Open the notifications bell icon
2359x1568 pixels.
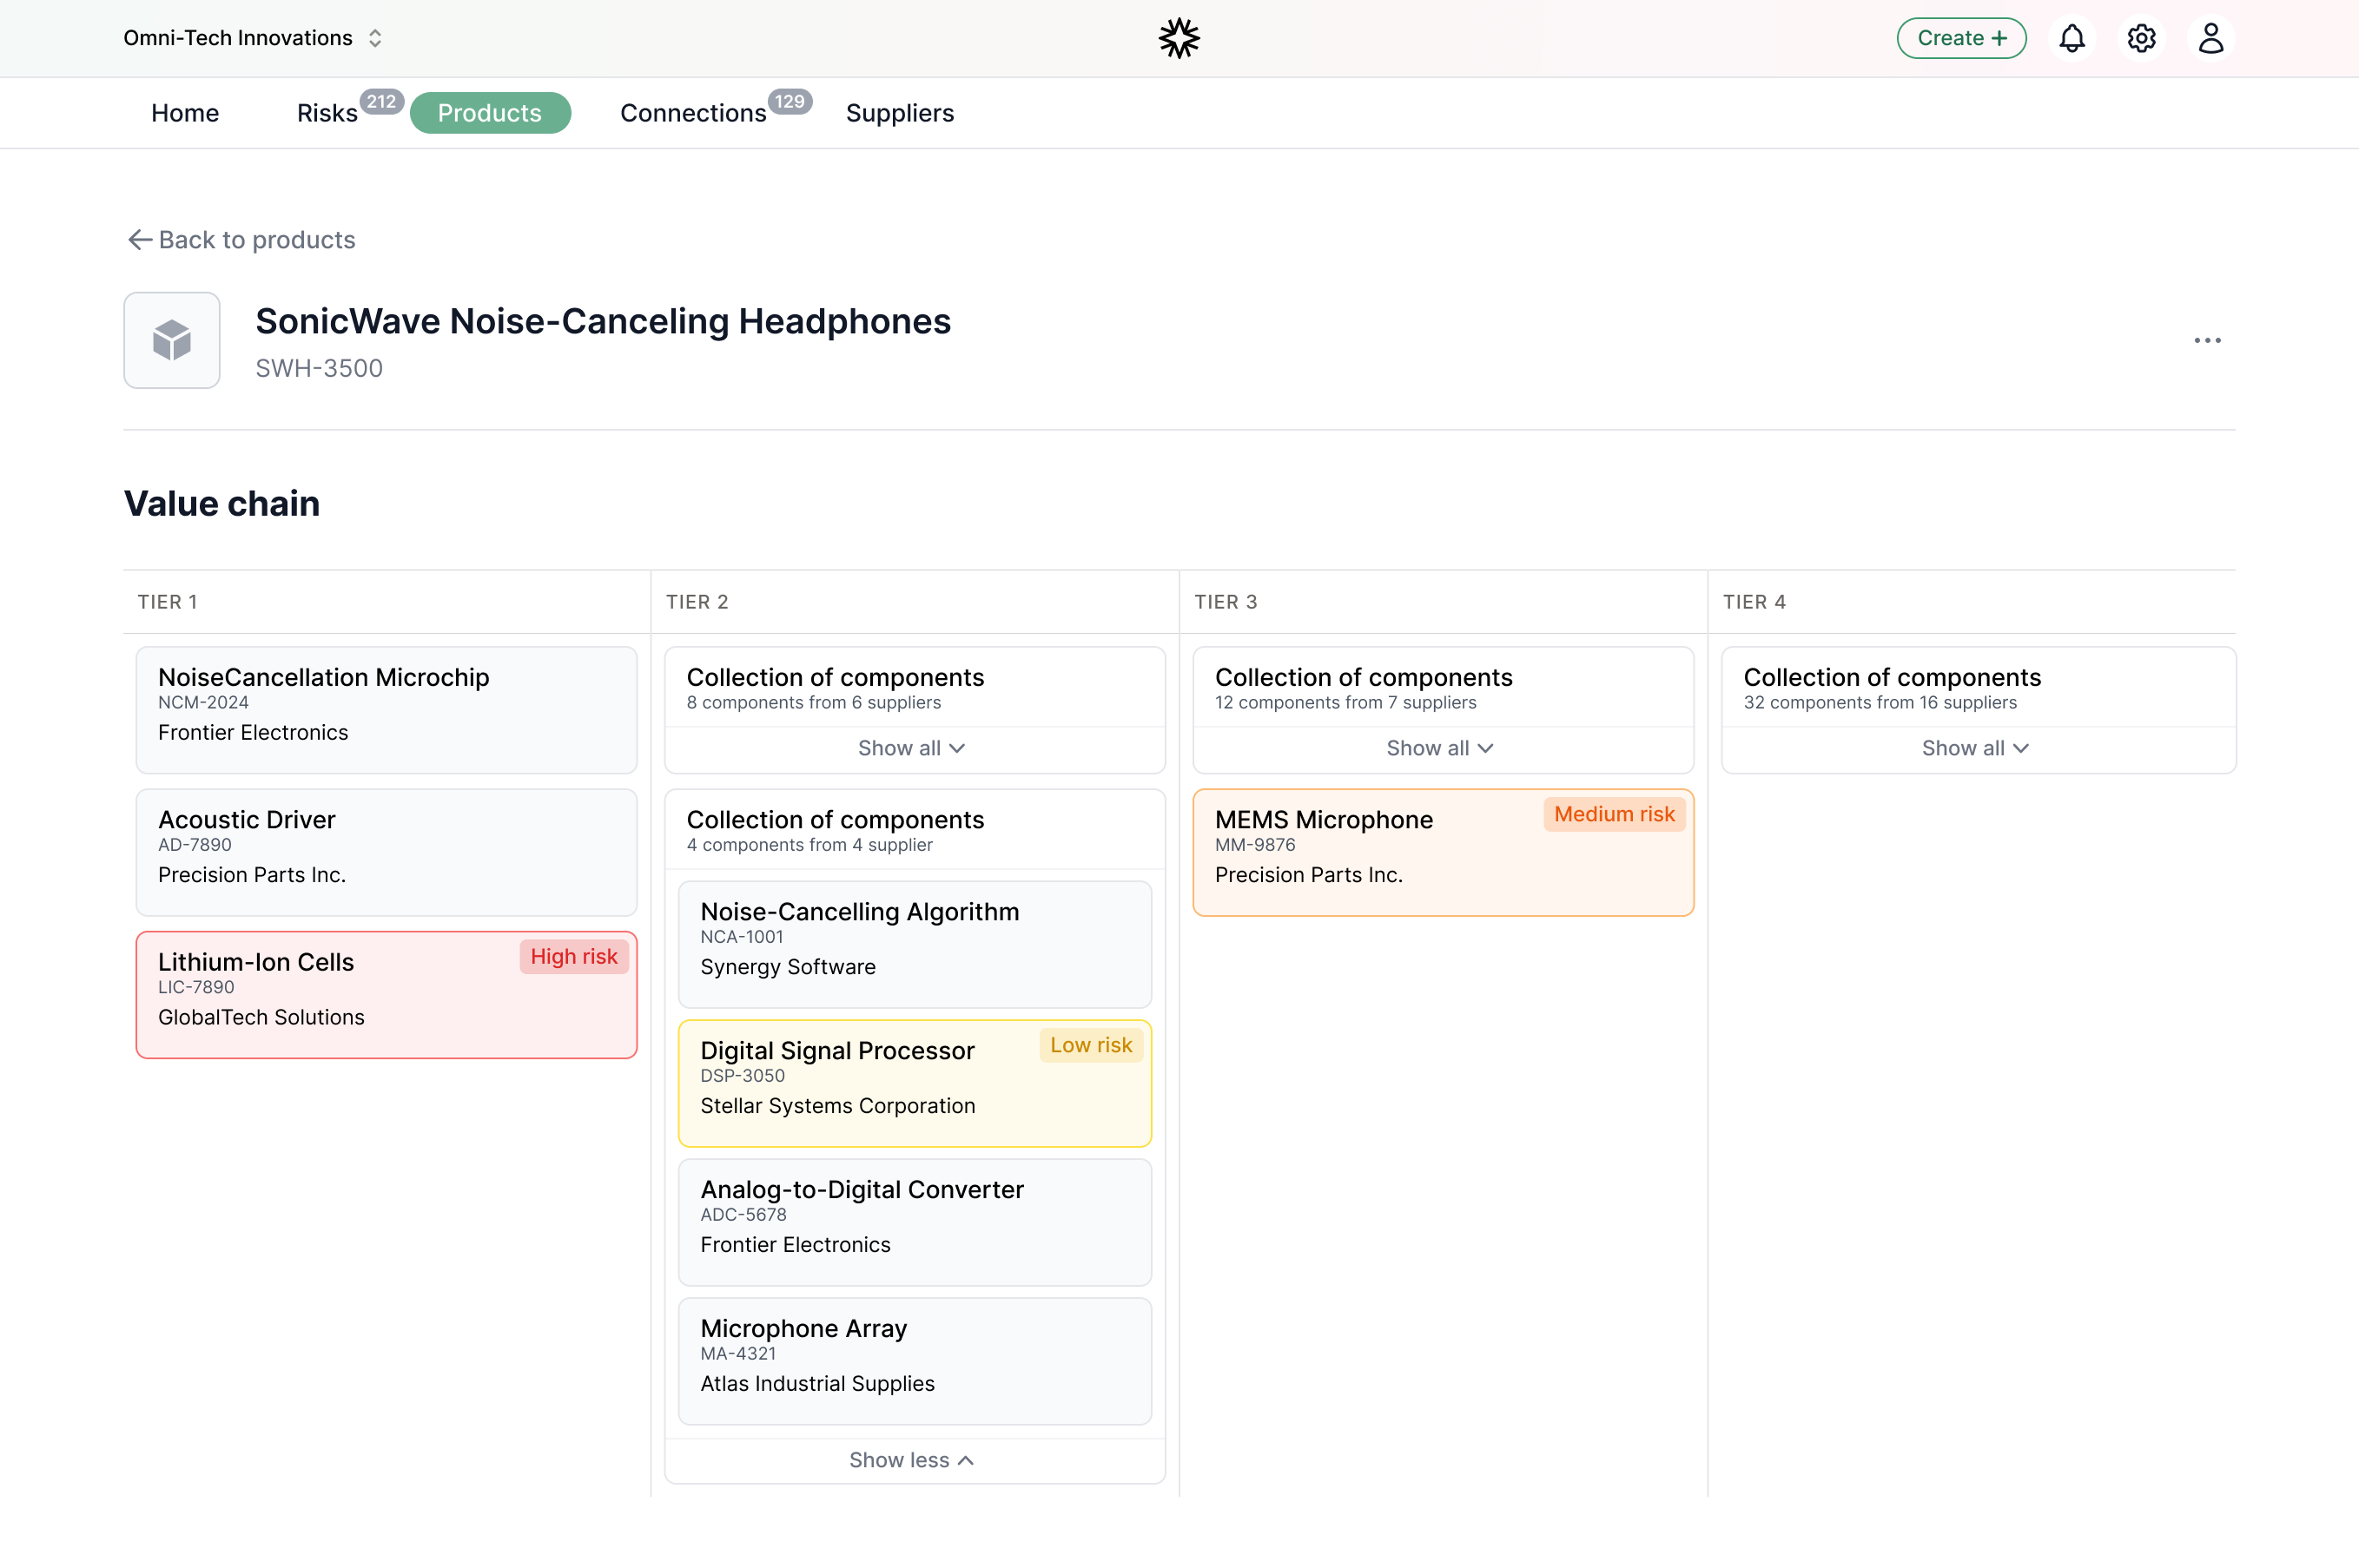[x=2071, y=38]
